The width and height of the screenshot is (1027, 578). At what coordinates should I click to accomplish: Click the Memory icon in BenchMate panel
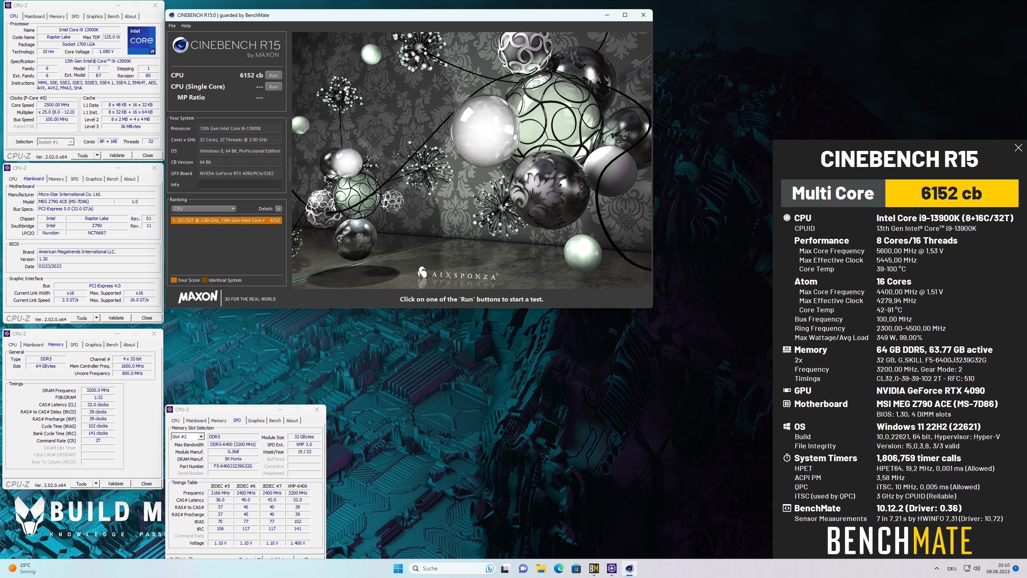pyautogui.click(x=787, y=350)
